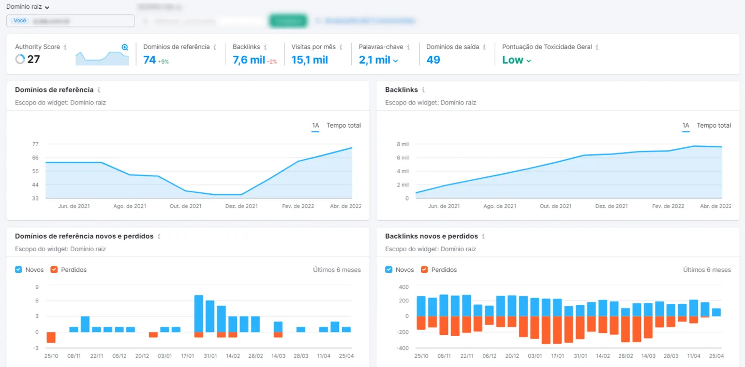Open the 15,1 mil monthly visits link

(x=309, y=60)
